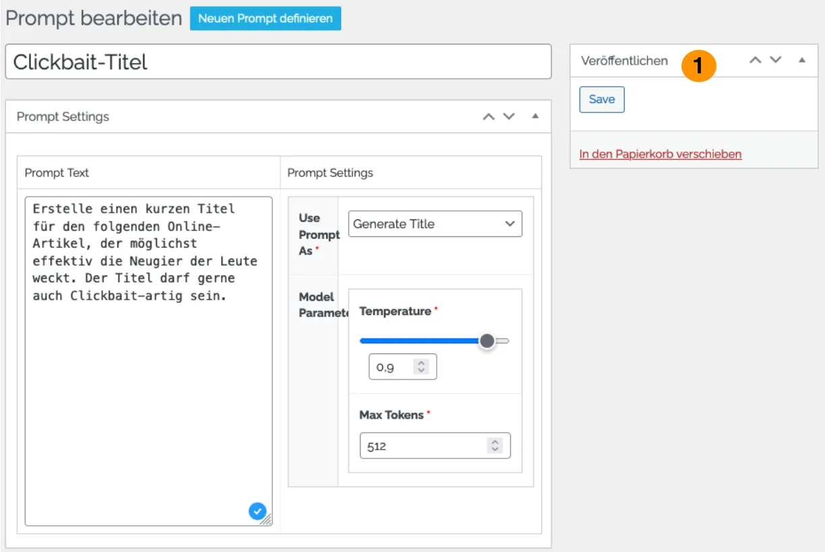The image size is (825, 552).
Task: Open the Use Prompt As dropdown
Action: [435, 224]
